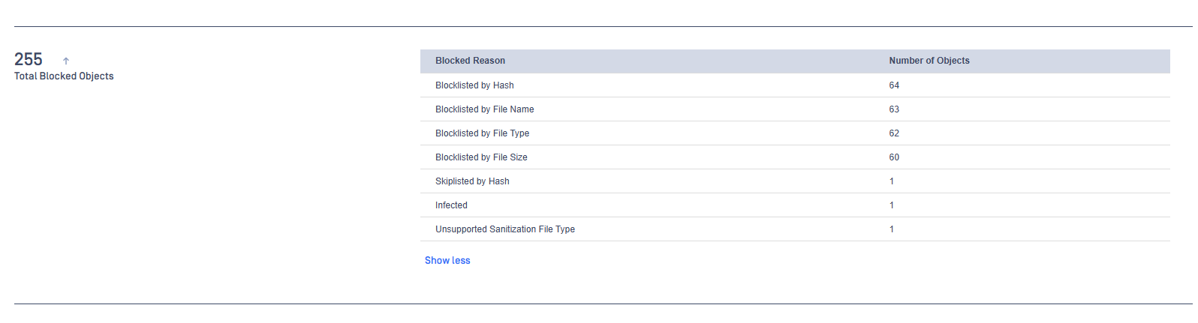Image resolution: width=1198 pixels, height=323 pixels.
Task: Select Unsupported Sanitization File Type row
Action: point(795,229)
